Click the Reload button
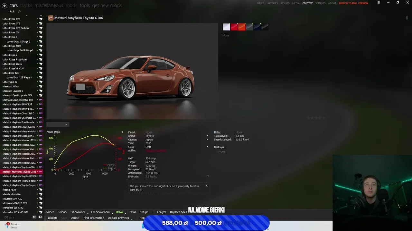 click(x=62, y=212)
